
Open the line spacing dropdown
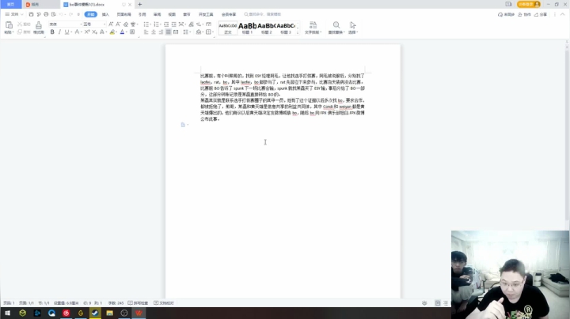coord(190,32)
